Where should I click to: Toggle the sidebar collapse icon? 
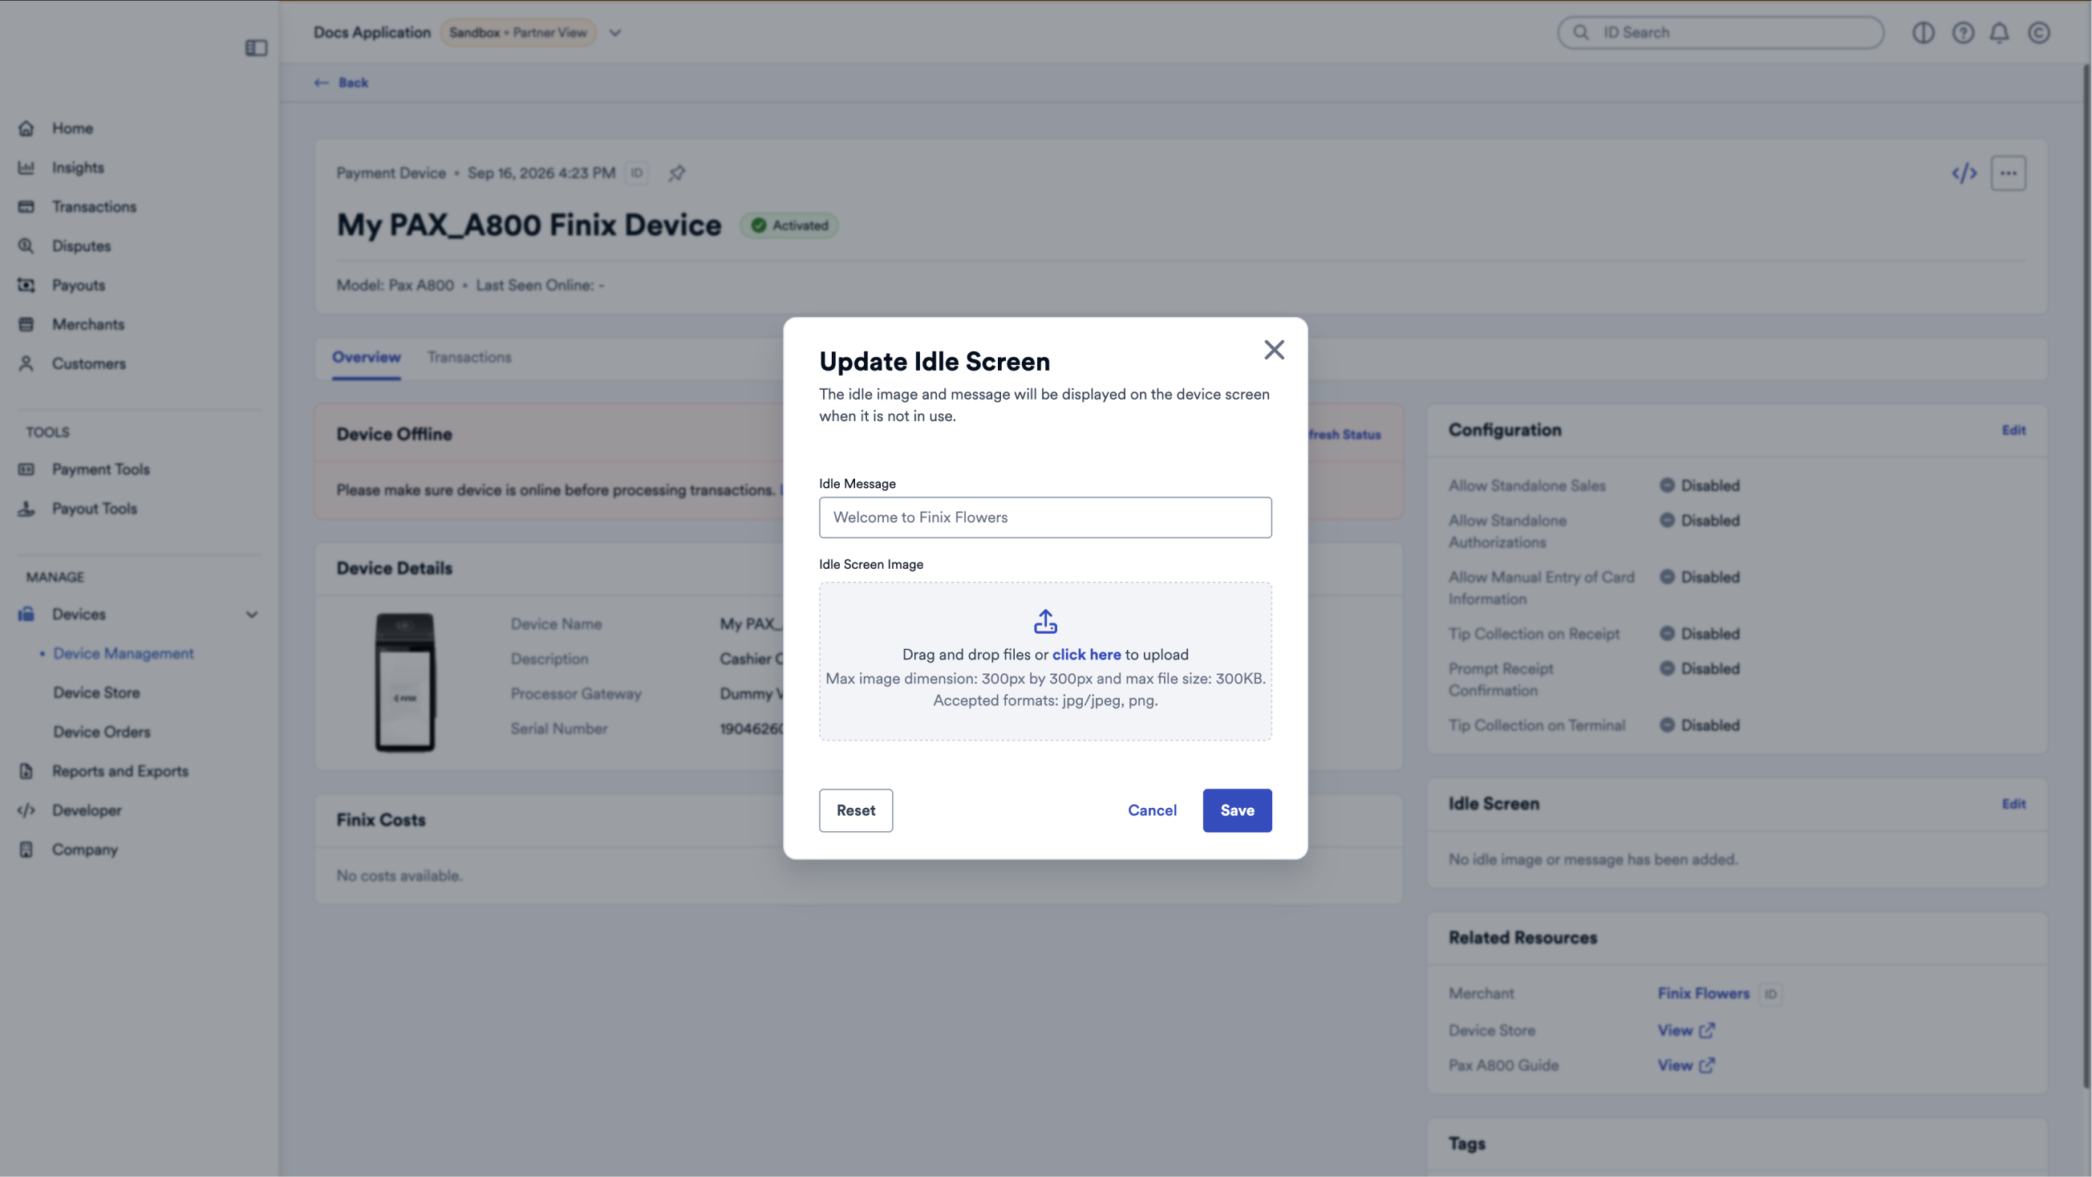coord(256,48)
